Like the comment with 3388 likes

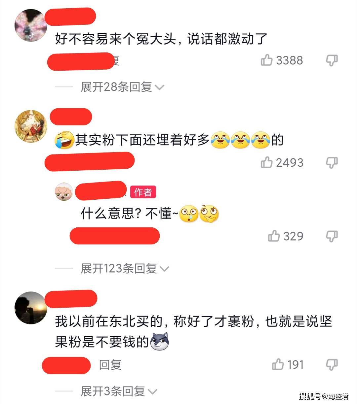(267, 60)
